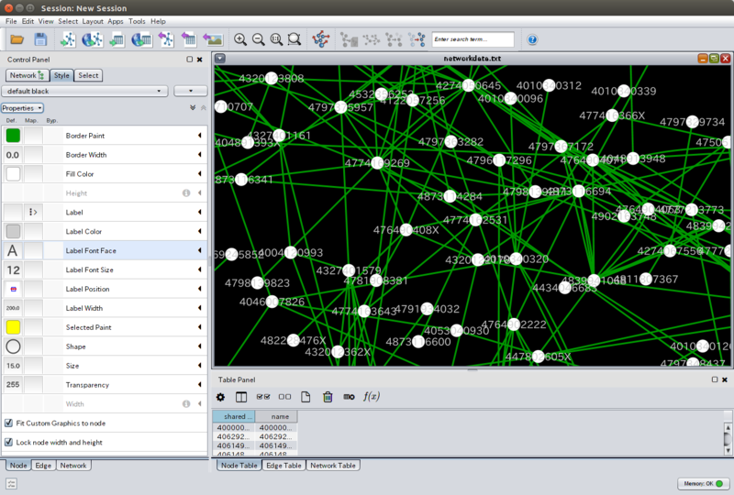
Task: Select the Edge style tab
Action: pyautogui.click(x=43, y=466)
